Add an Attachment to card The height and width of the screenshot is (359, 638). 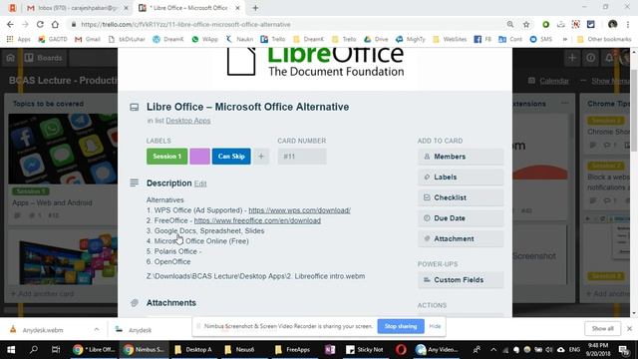(x=461, y=238)
